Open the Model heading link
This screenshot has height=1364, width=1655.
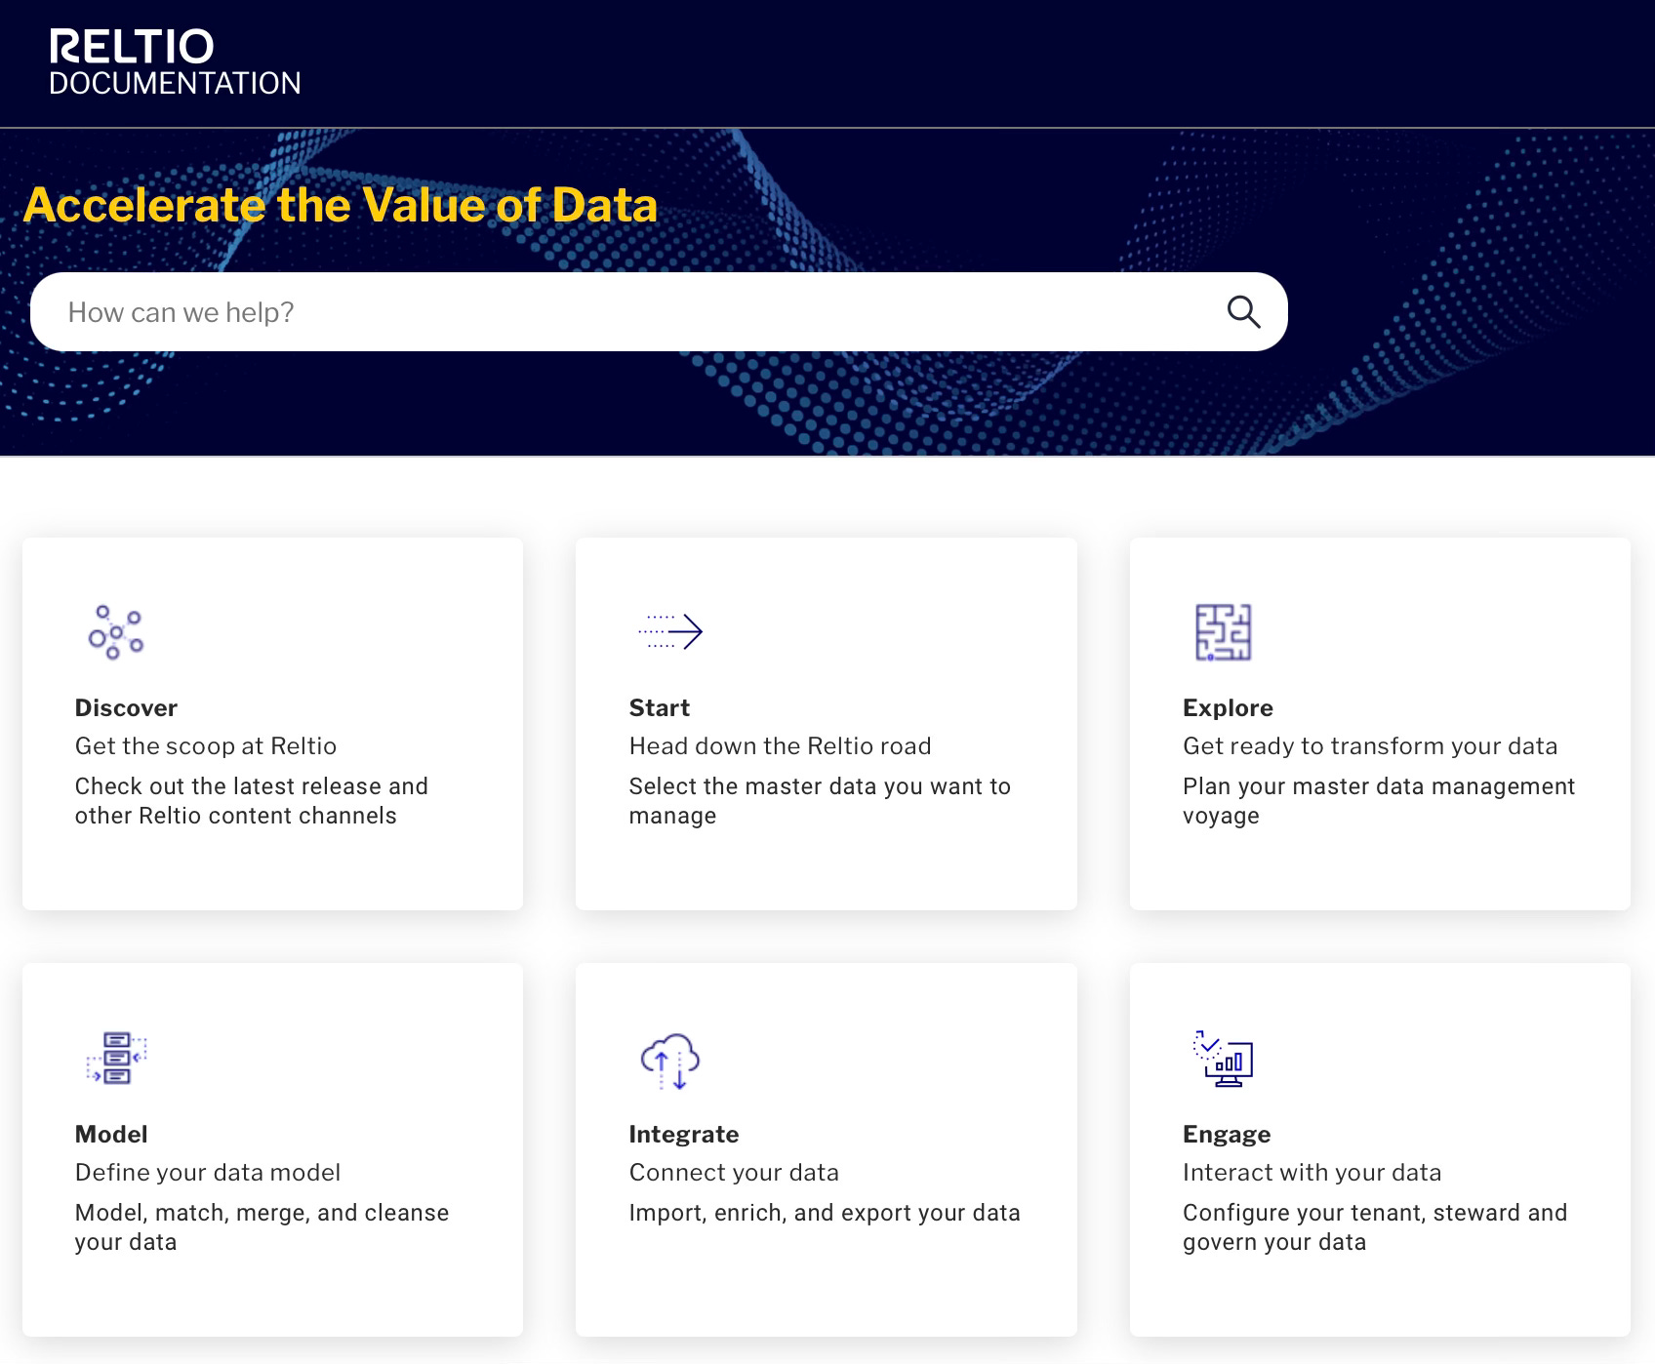(111, 1134)
